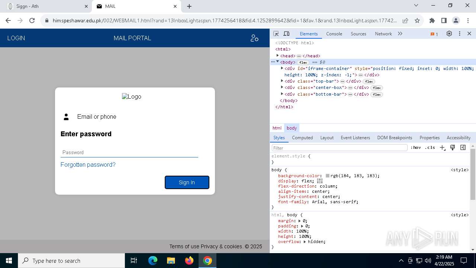476x268 pixels.
Task: Switch to the Sources tab
Action: (358, 33)
